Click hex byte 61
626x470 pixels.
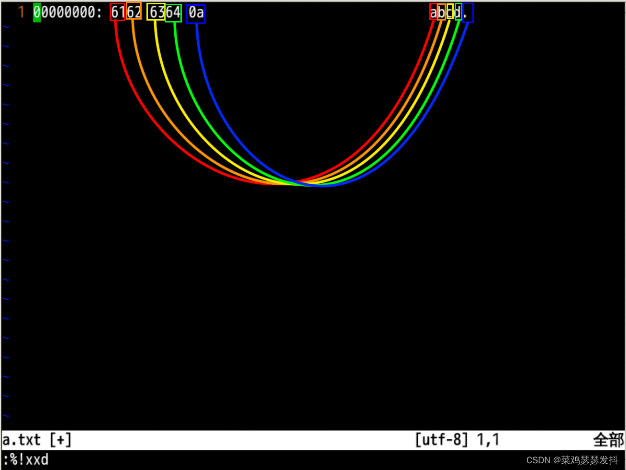[x=118, y=12]
